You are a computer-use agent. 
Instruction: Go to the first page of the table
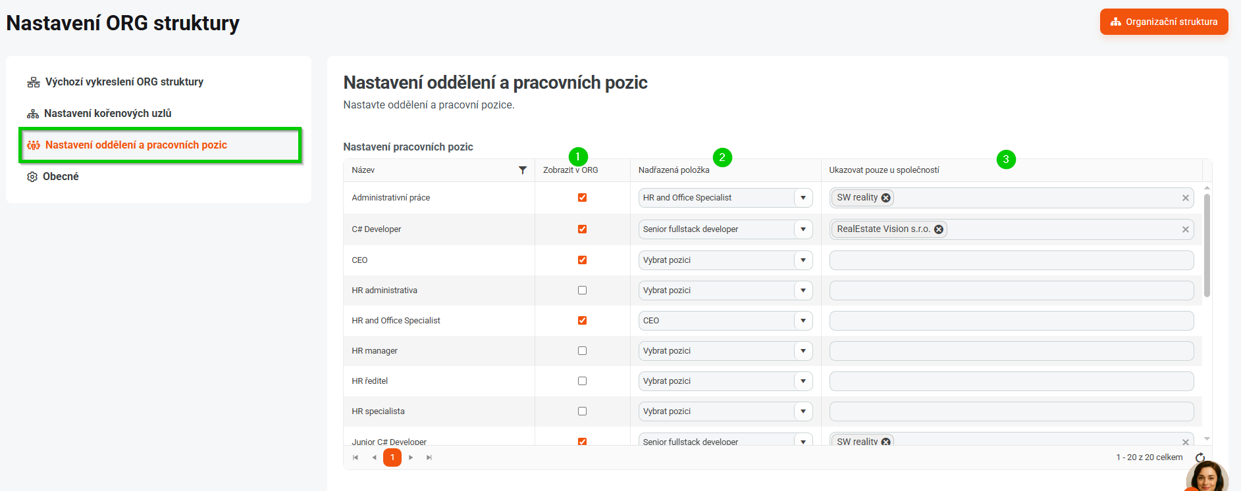(356, 457)
